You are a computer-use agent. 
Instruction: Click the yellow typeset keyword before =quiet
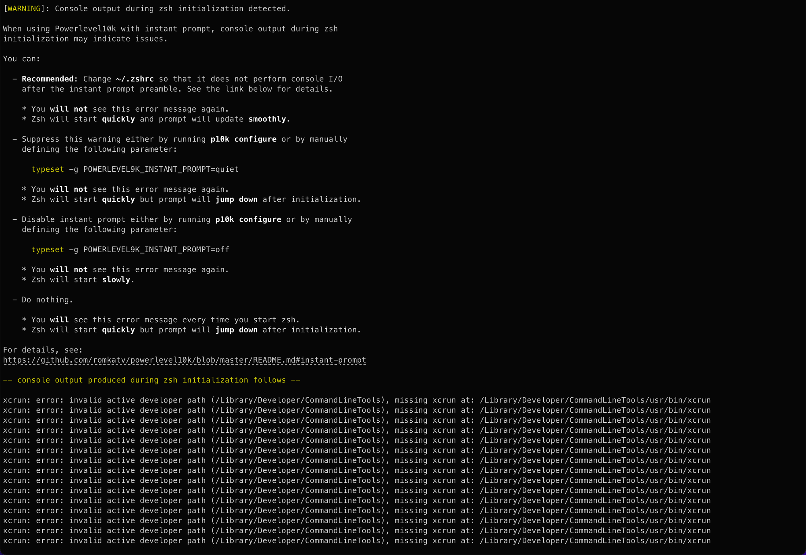point(48,169)
